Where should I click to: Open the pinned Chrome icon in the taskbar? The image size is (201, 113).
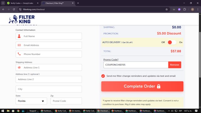click(x=18, y=111)
